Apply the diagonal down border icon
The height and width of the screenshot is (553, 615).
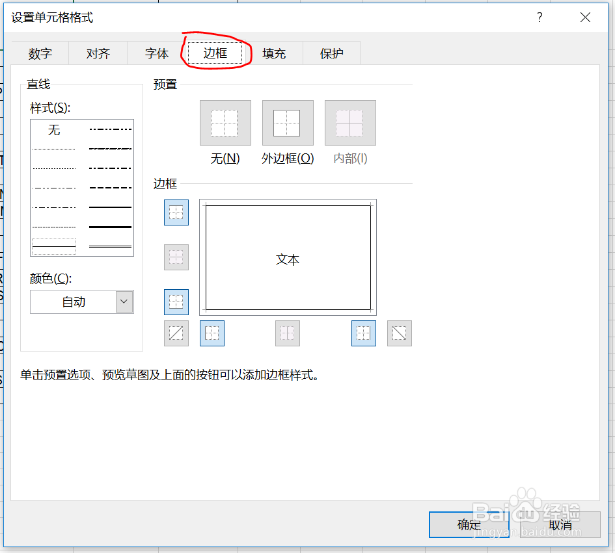(400, 333)
